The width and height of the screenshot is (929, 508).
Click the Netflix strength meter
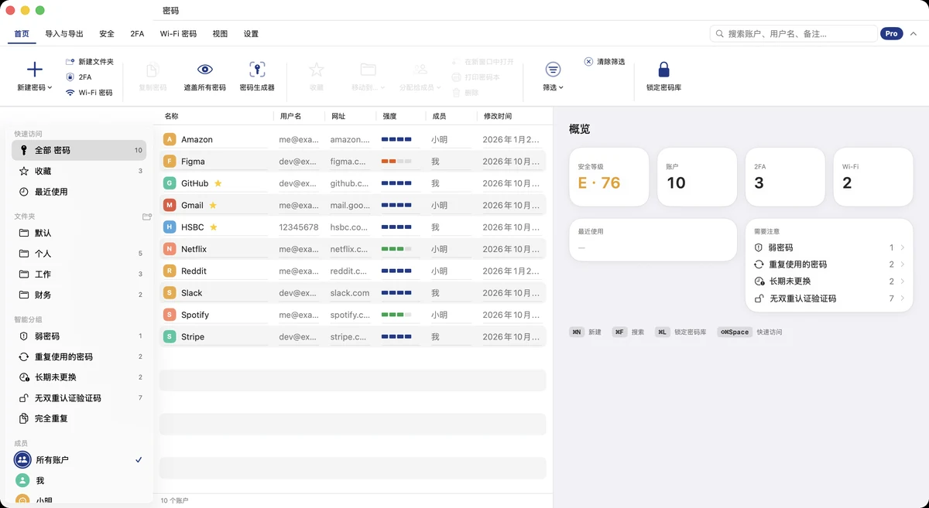[396, 249]
